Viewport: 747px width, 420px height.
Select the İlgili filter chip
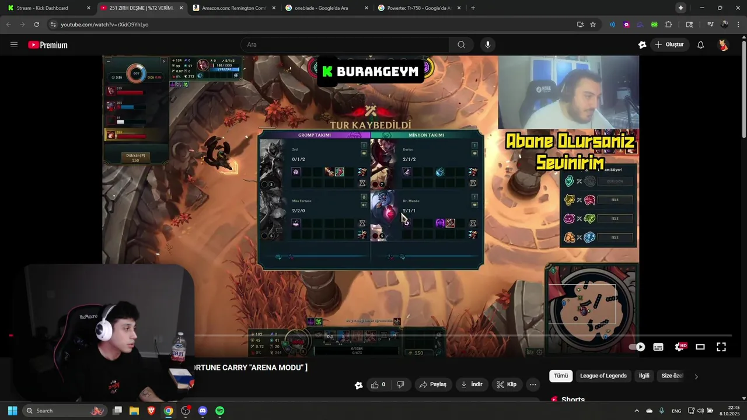[x=644, y=376]
